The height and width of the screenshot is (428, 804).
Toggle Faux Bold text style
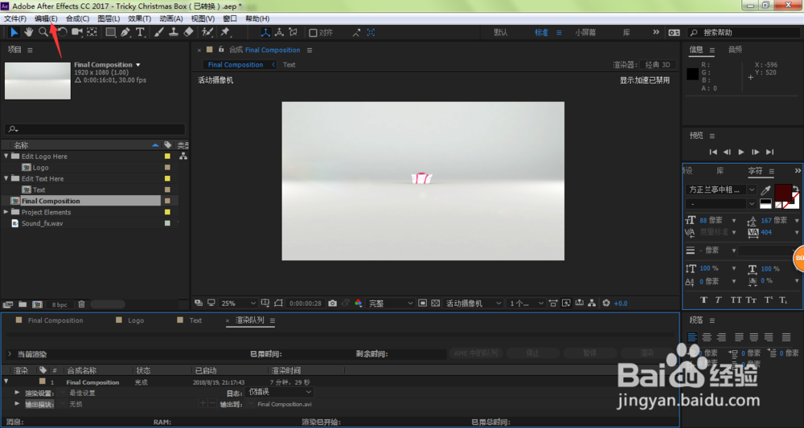click(x=703, y=300)
